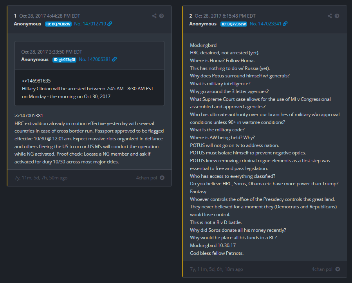Click the share icon on post 2
The height and width of the screenshot is (283, 352).
330,16
